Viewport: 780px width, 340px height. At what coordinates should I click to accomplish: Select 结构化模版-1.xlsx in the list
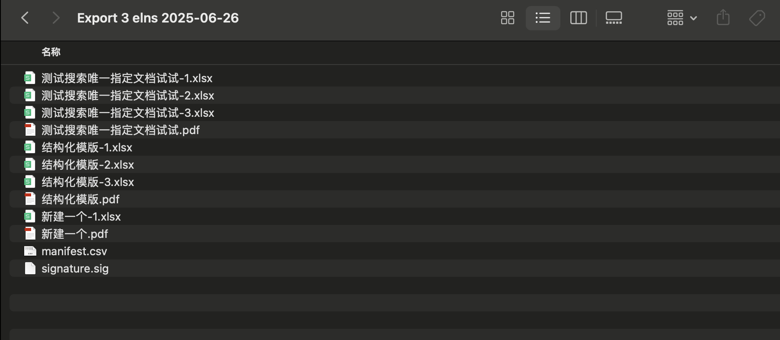(86, 148)
